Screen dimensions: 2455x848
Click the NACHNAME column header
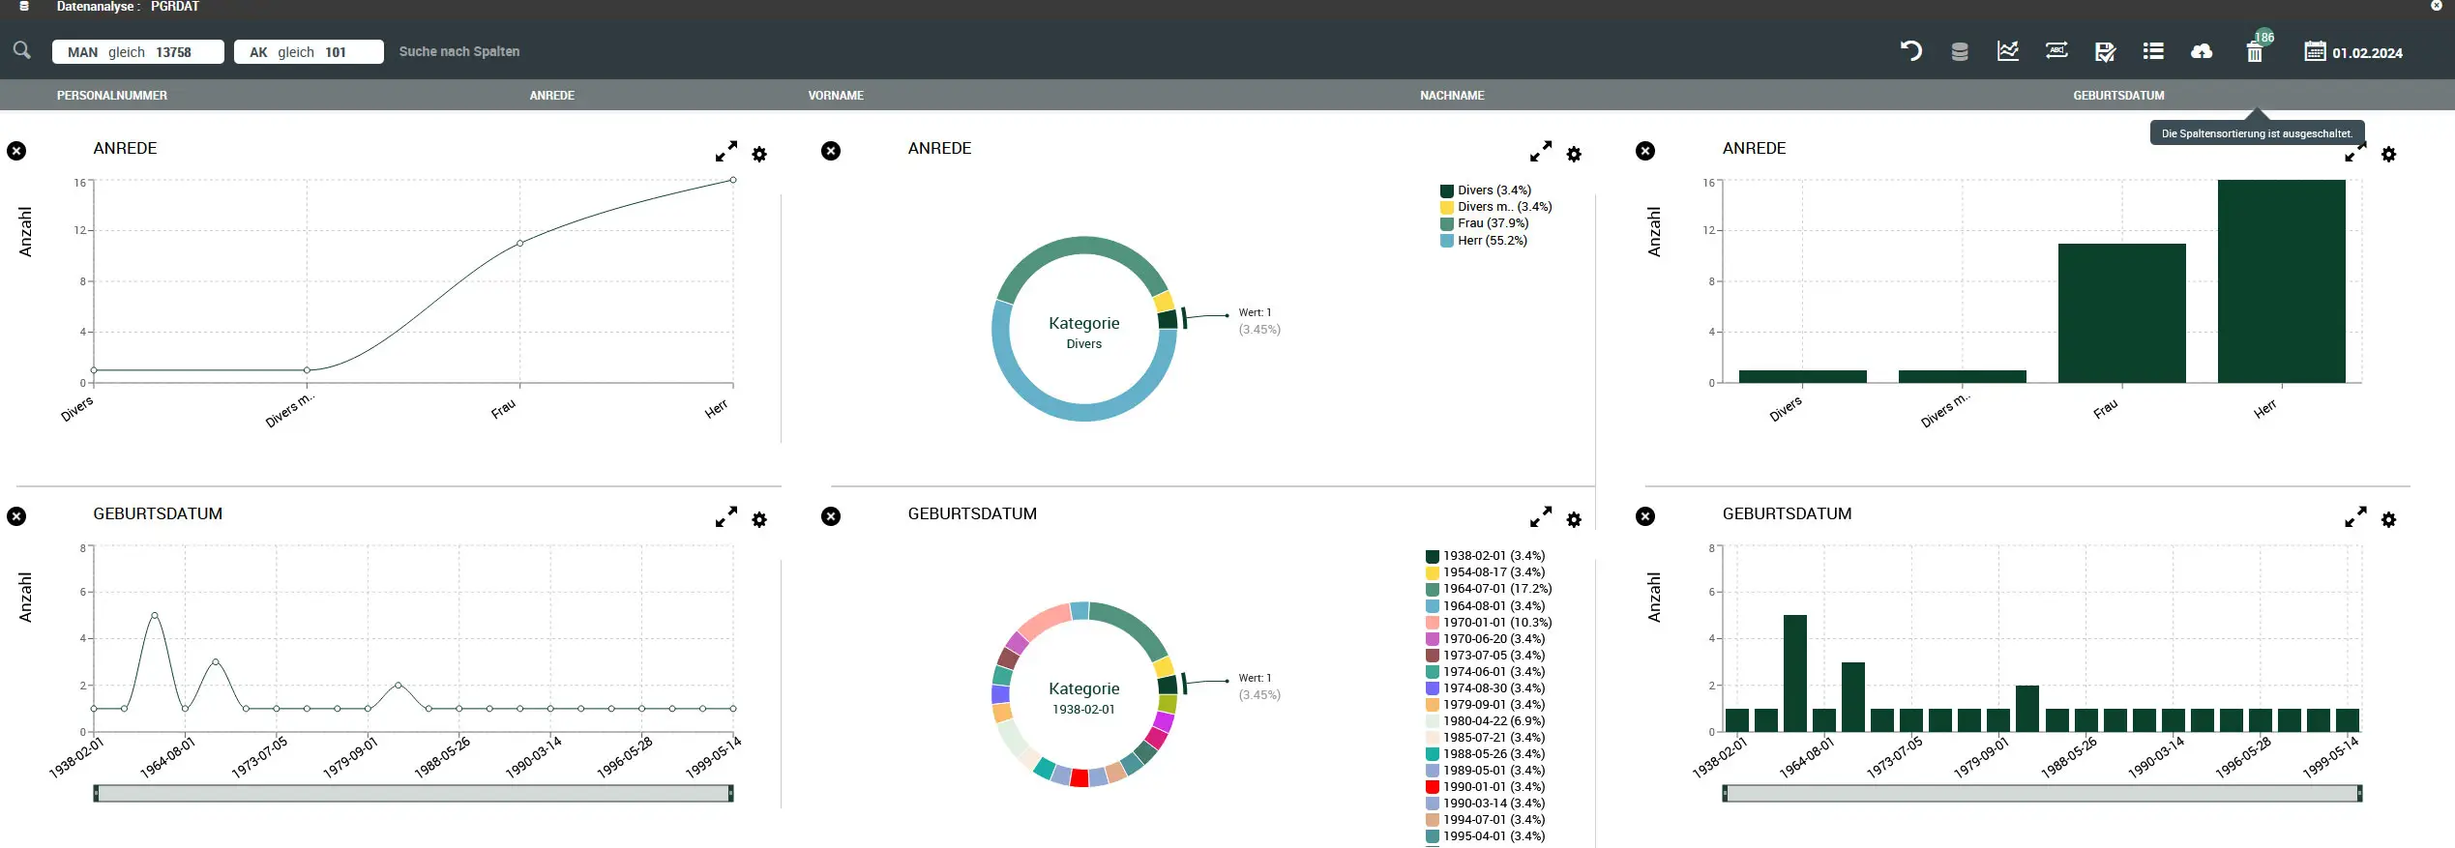tap(1451, 96)
